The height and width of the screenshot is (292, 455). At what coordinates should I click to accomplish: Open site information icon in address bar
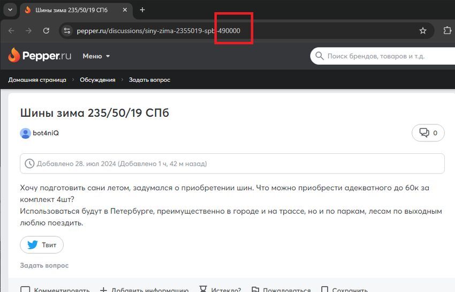coord(67,31)
